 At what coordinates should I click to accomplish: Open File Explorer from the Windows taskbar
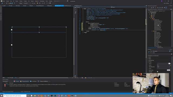click(35, 96)
